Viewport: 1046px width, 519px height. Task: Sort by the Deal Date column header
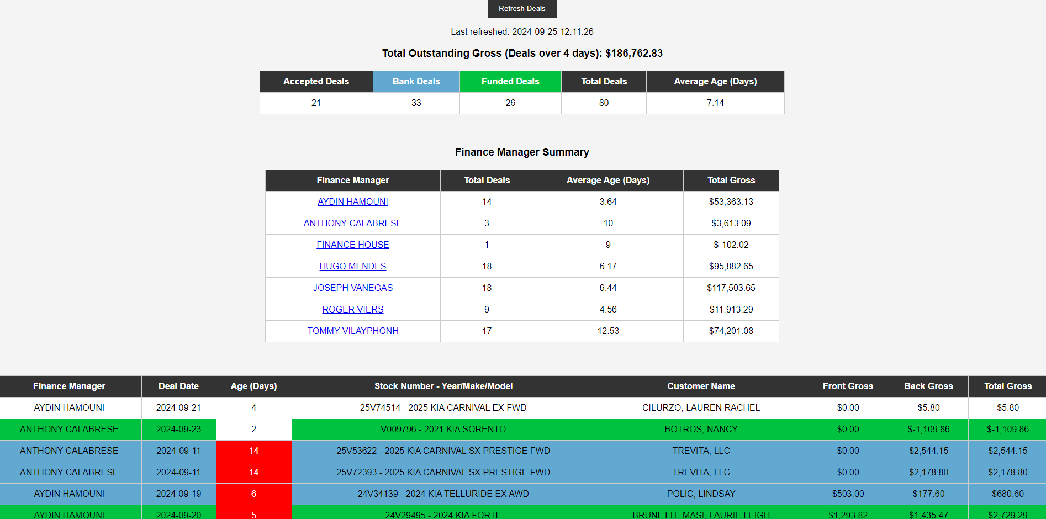click(x=178, y=386)
